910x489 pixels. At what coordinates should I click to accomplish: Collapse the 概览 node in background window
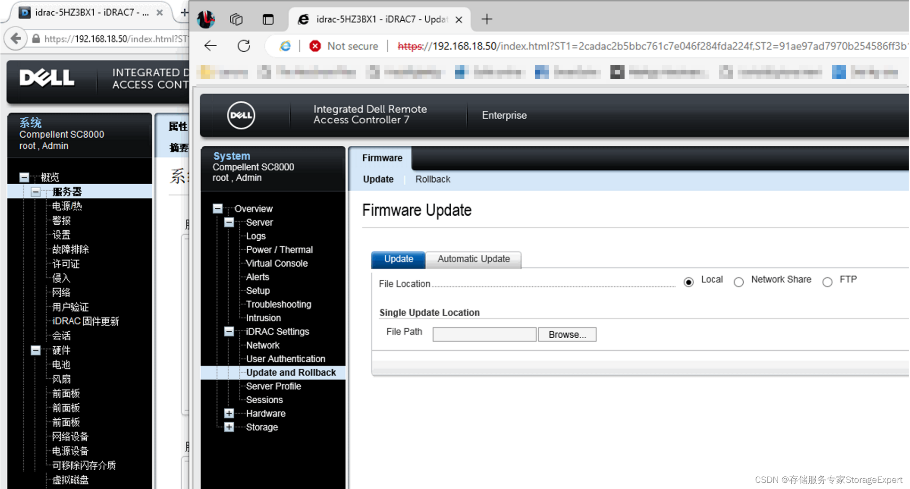click(x=24, y=177)
